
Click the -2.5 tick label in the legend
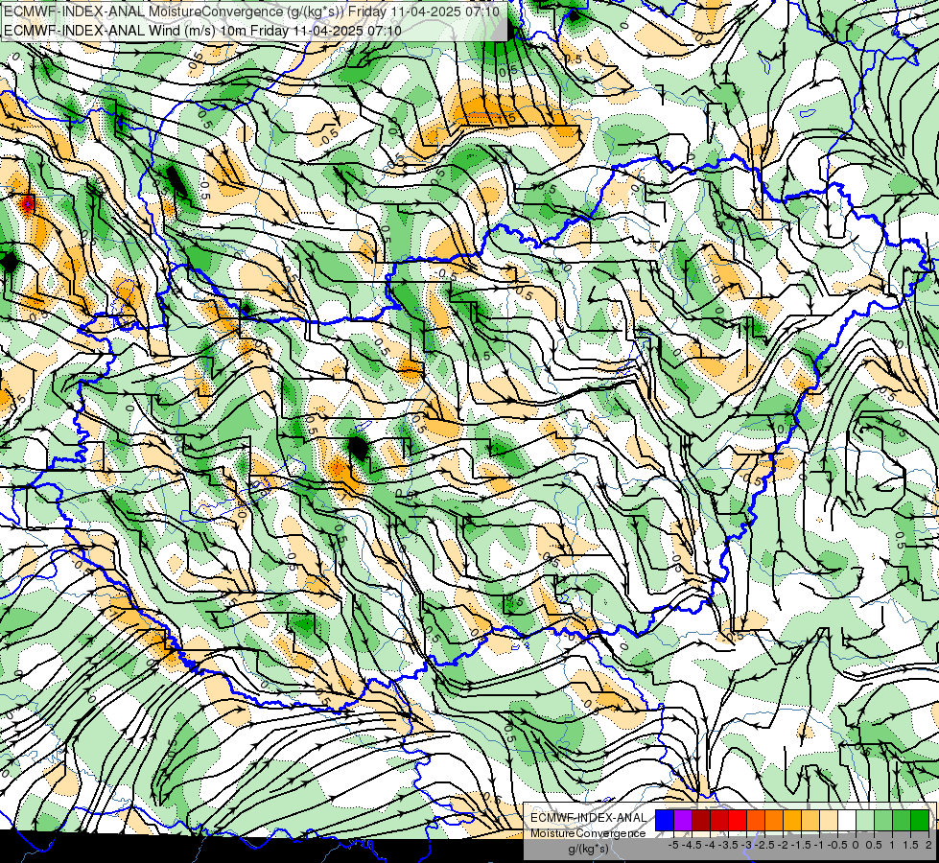click(x=764, y=845)
